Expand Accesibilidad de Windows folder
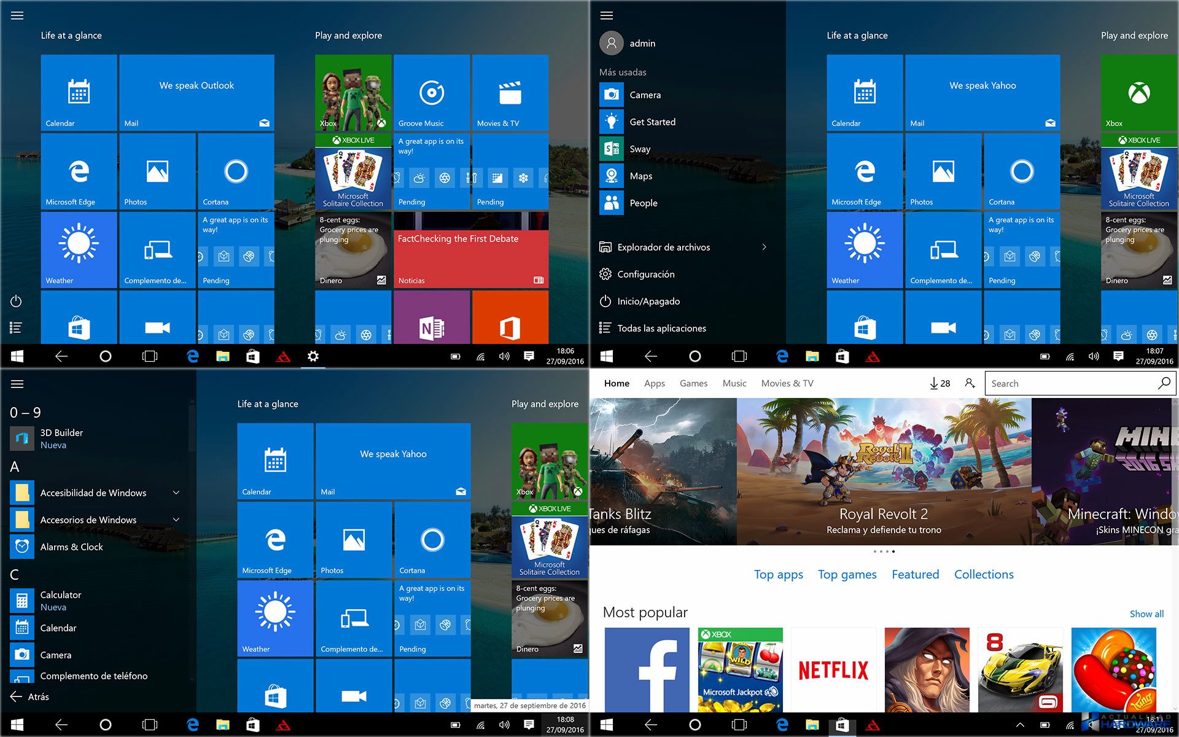The height and width of the screenshot is (737, 1179). pos(176,493)
